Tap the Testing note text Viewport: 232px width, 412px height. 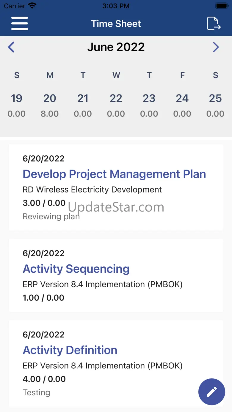36,392
